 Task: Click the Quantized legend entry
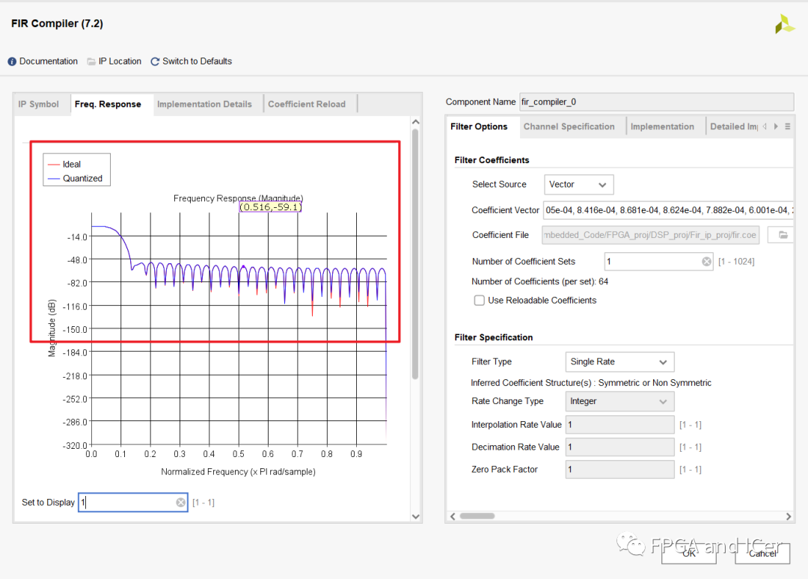pyautogui.click(x=76, y=178)
